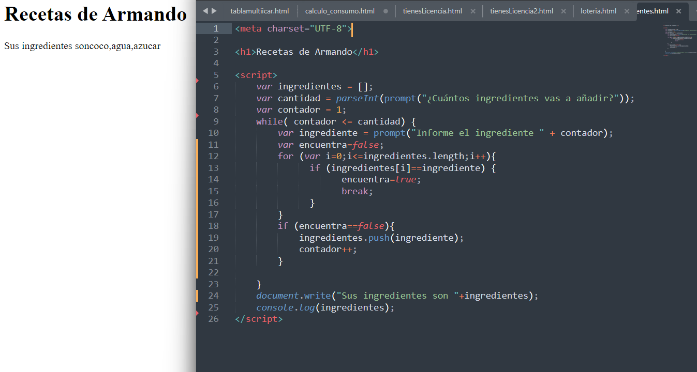The height and width of the screenshot is (372, 697).
Task: Click line number 9 in the gutter
Action: 216,121
